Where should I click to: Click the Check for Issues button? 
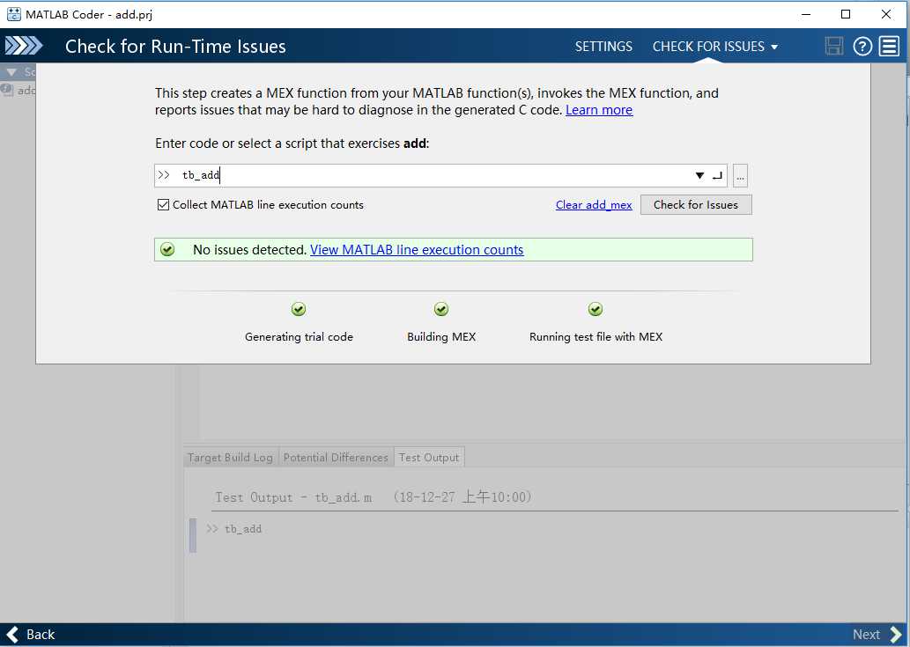[696, 204]
